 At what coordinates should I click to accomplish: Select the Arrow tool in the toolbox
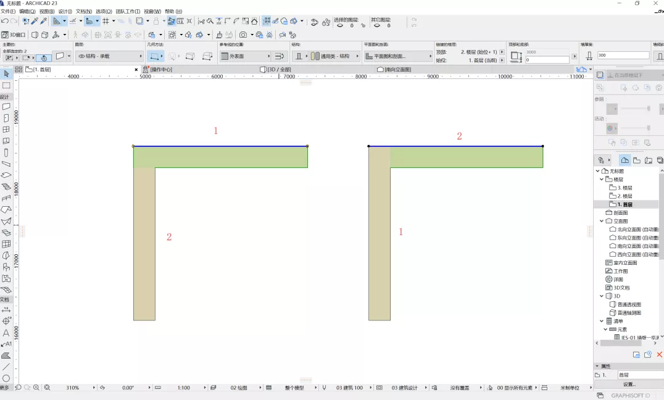(x=6, y=75)
